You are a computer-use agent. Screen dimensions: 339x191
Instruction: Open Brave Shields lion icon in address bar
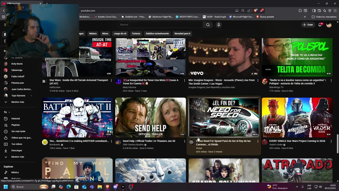[255, 11]
